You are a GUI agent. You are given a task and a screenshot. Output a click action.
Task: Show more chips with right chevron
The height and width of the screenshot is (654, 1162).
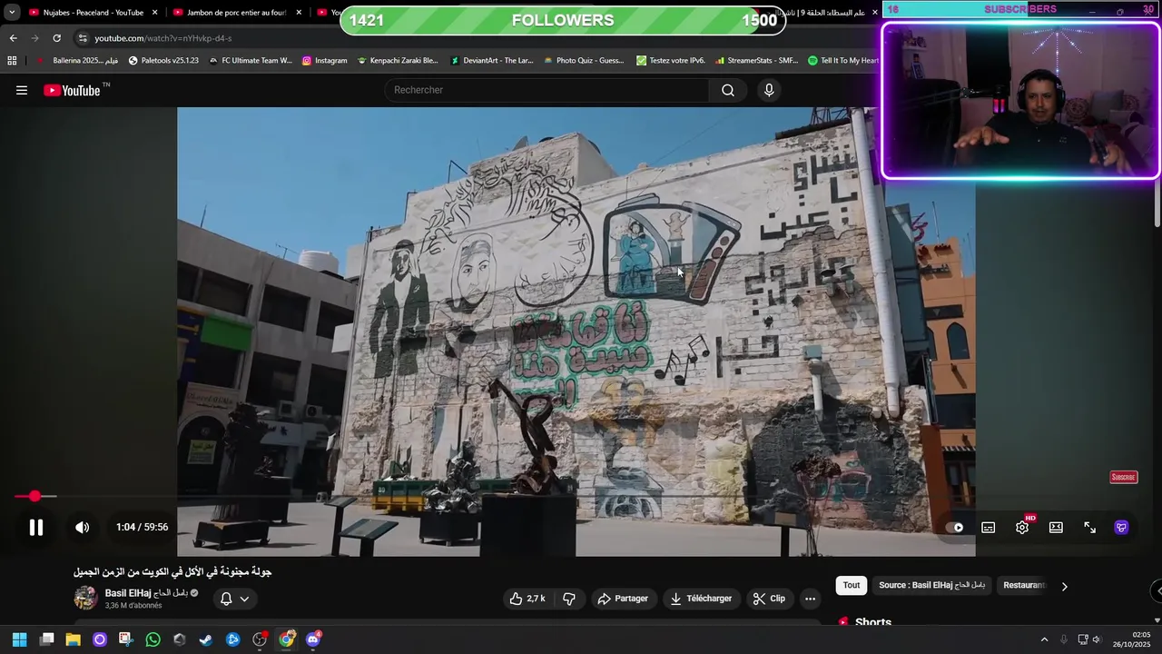coord(1064,586)
